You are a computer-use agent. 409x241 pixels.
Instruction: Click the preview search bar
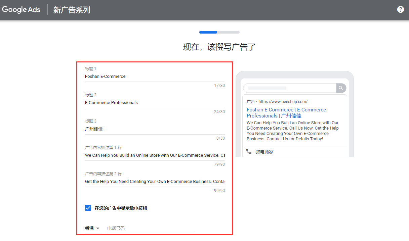click(289, 88)
